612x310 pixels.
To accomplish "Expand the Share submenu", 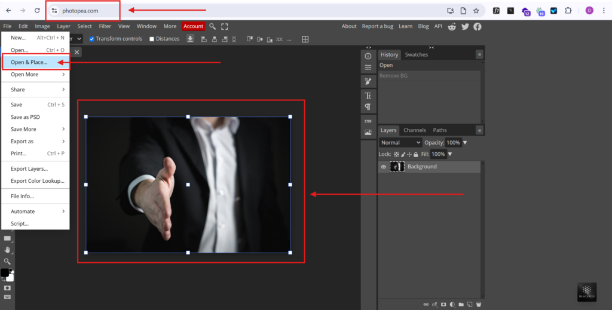I will (36, 90).
